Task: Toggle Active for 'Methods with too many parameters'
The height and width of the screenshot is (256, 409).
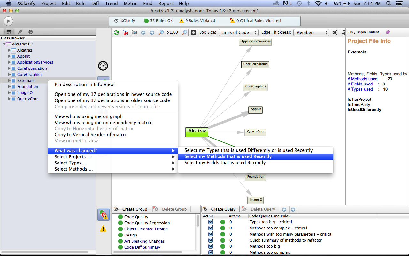Action: pos(211,234)
